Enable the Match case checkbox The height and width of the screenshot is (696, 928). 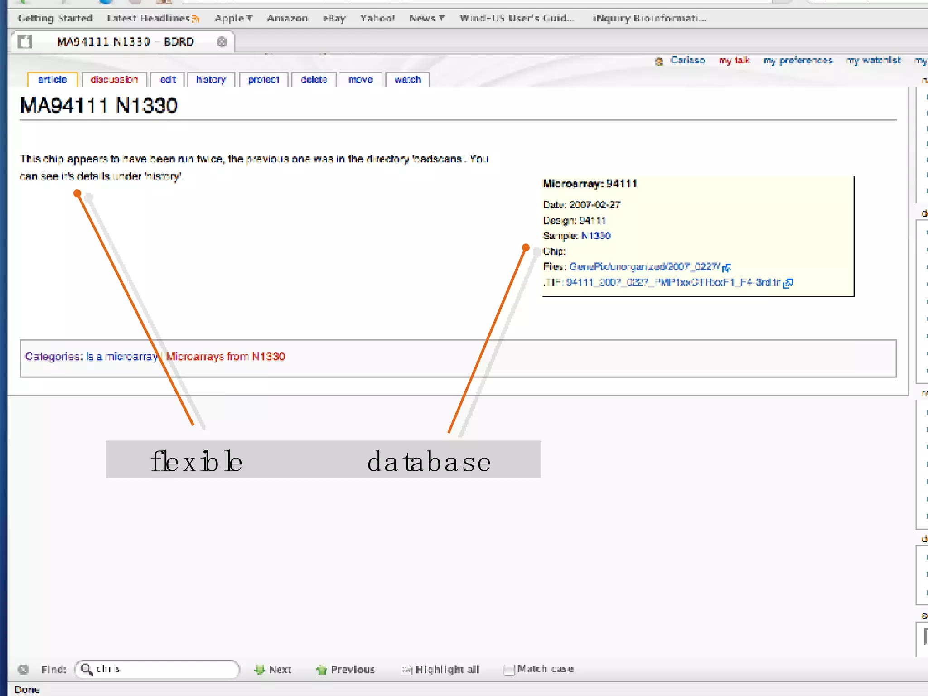(509, 669)
